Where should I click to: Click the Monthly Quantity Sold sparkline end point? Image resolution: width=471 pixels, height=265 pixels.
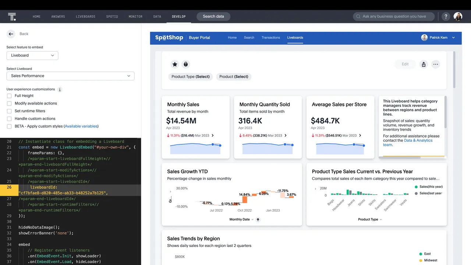(293, 145)
